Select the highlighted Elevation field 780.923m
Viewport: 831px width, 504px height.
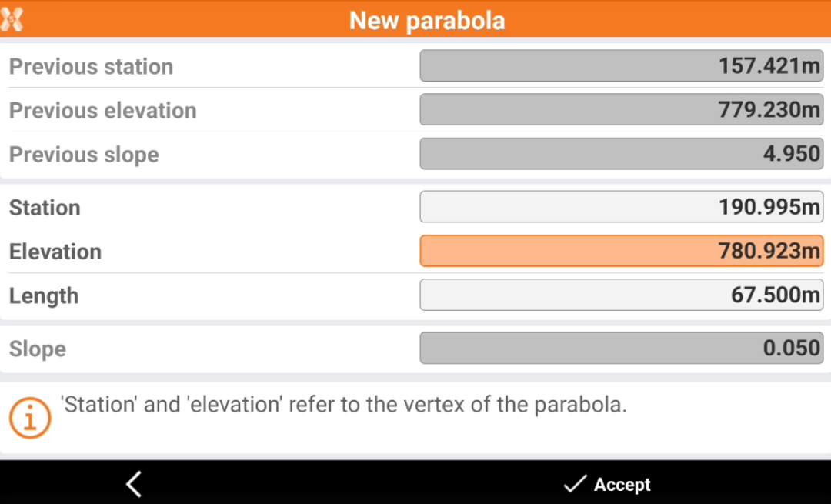tap(621, 251)
